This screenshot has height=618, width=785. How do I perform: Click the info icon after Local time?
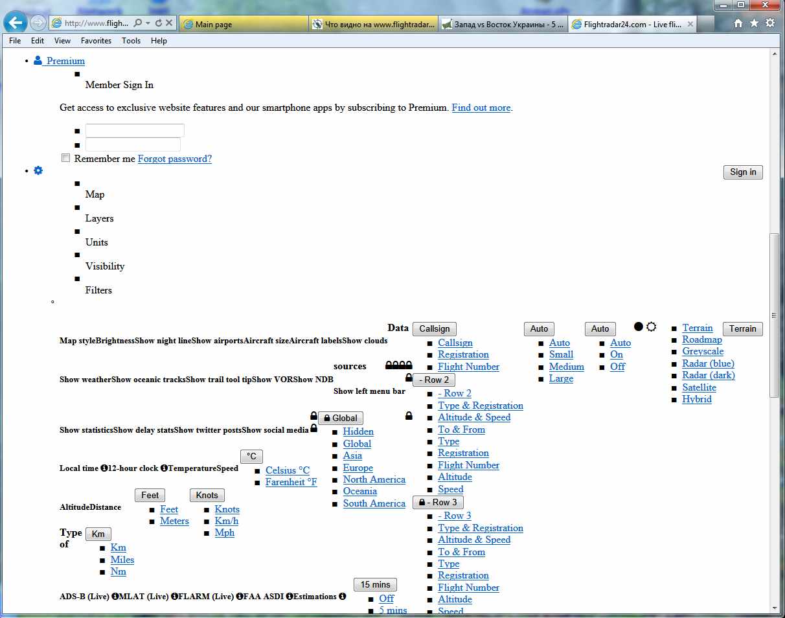pos(104,468)
